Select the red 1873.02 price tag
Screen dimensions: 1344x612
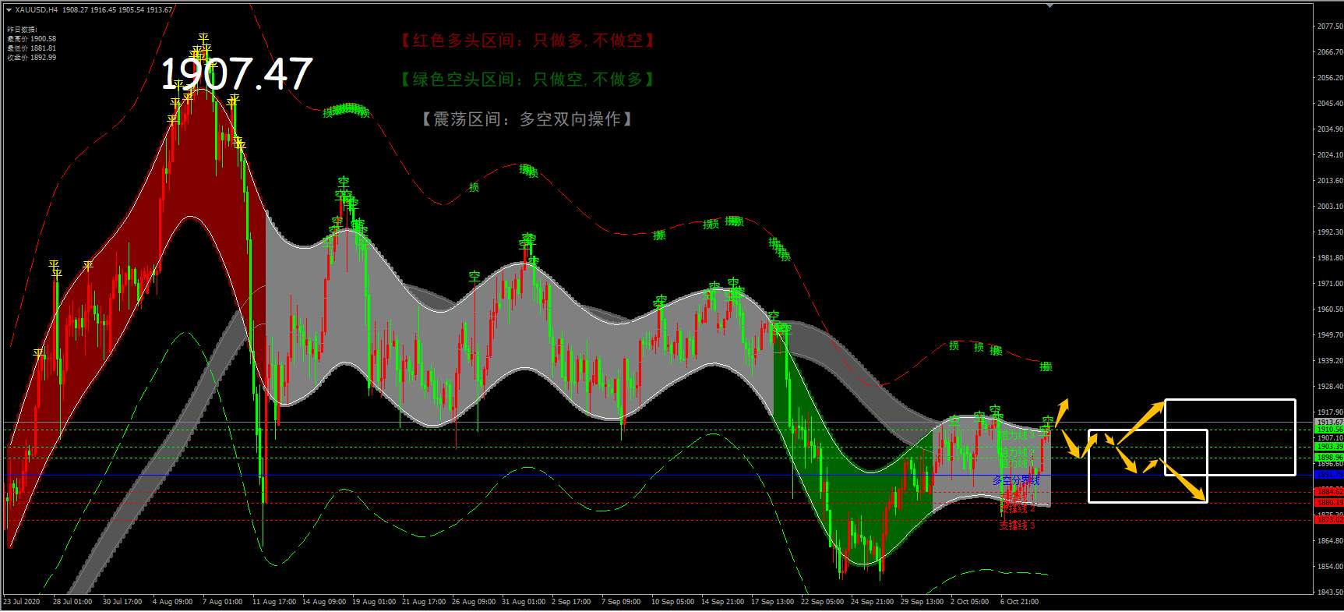pos(1328,520)
